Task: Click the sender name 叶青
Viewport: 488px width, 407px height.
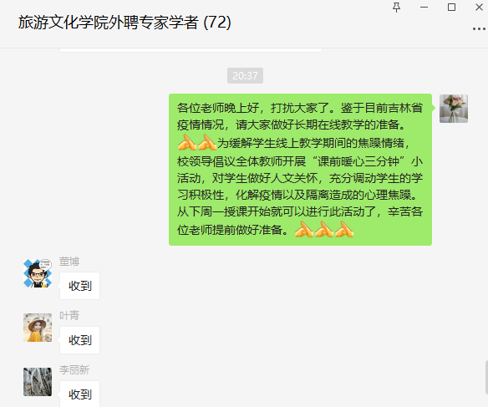Action: point(69,316)
